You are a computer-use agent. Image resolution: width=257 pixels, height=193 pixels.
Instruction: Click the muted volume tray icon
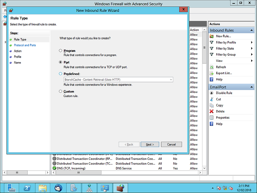coord(231,188)
